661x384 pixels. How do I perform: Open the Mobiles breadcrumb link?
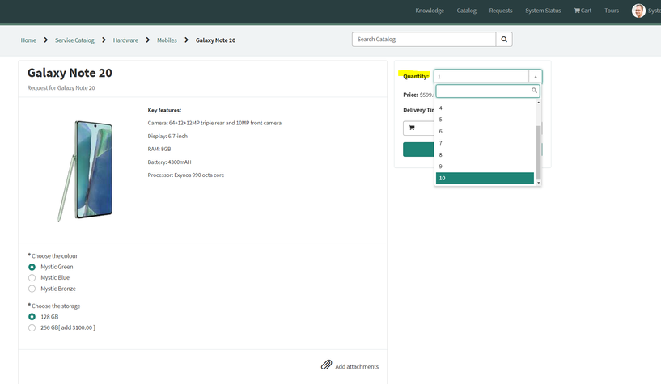tap(167, 40)
